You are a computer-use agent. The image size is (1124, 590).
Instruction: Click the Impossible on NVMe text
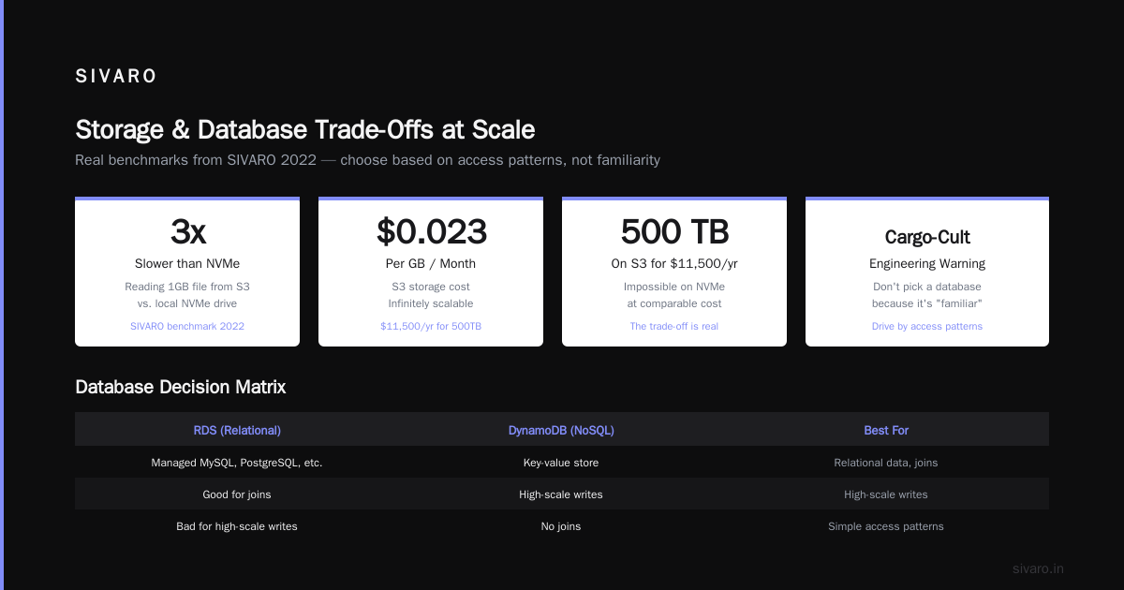[x=674, y=287]
